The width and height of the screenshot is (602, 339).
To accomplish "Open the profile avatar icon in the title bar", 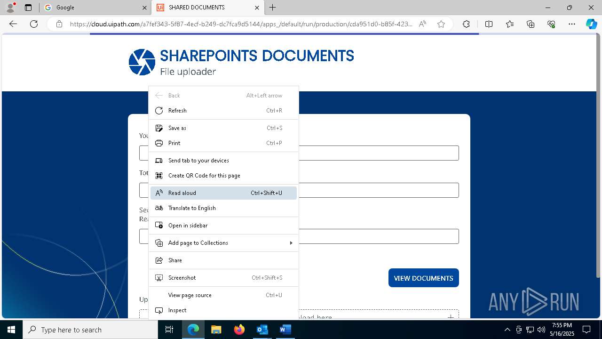I will [10, 7].
